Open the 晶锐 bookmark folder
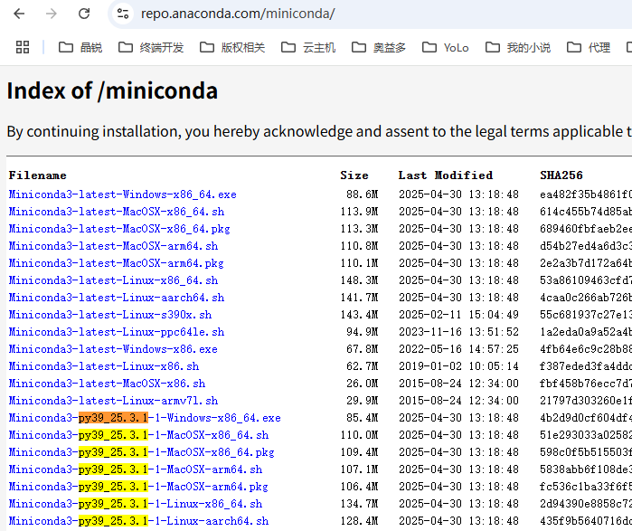Screen dimensions: 632x531 (80, 48)
